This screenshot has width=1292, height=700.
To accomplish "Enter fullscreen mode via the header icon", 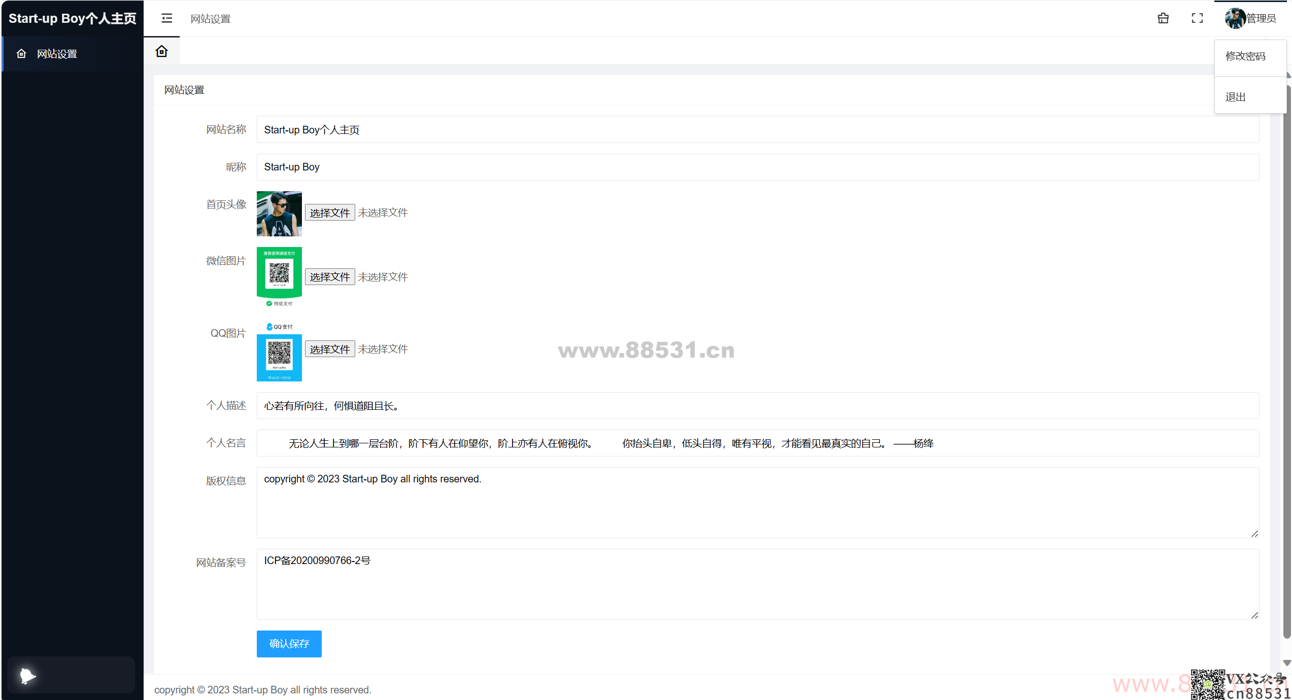I will coord(1197,18).
